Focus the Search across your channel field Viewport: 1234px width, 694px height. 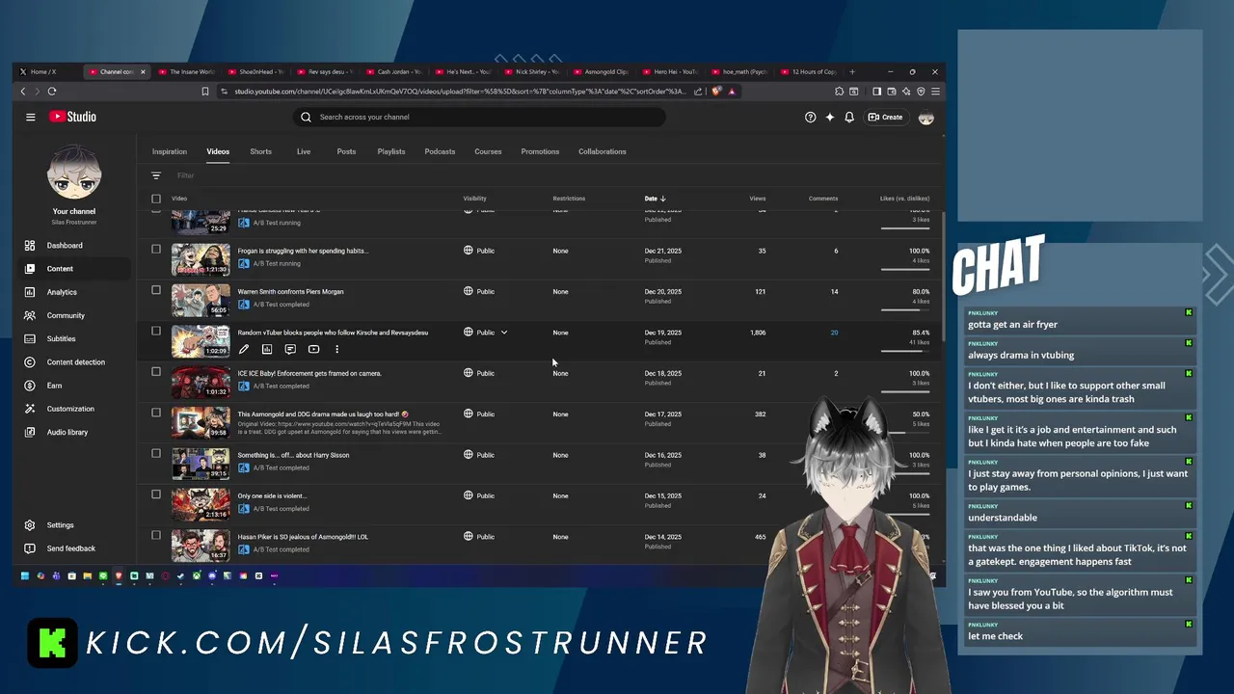point(480,117)
